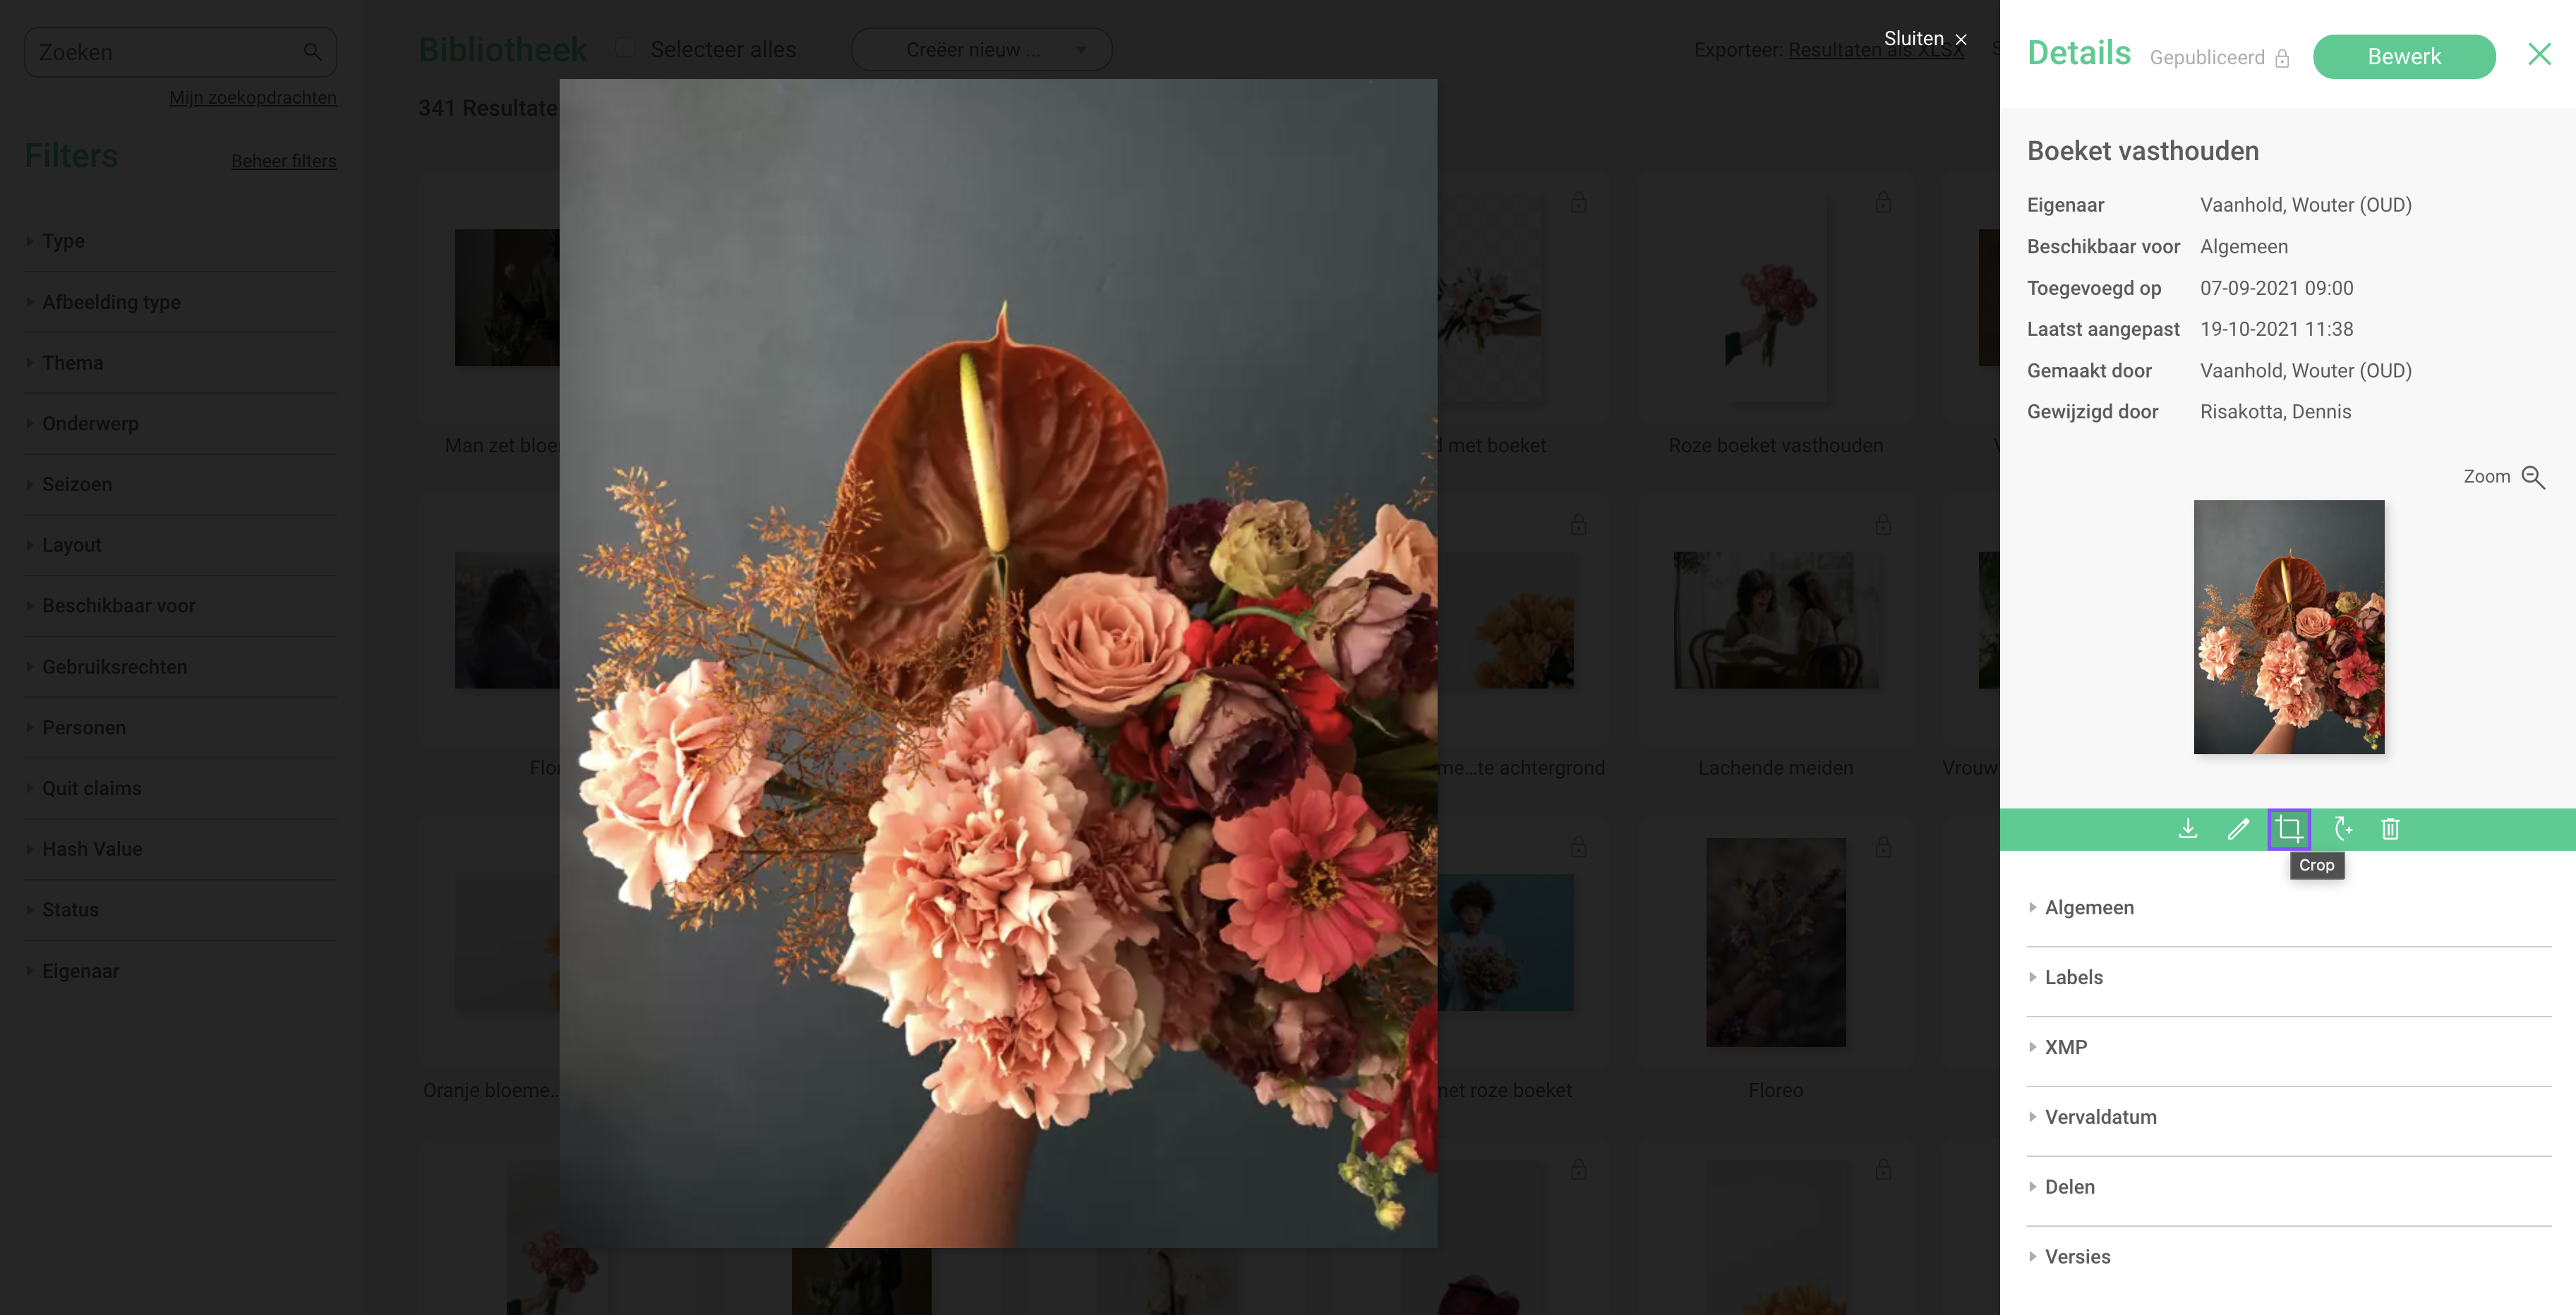Image resolution: width=2576 pixels, height=1315 pixels.
Task: Open the Creëer nieuw dropdown
Action: 981,50
